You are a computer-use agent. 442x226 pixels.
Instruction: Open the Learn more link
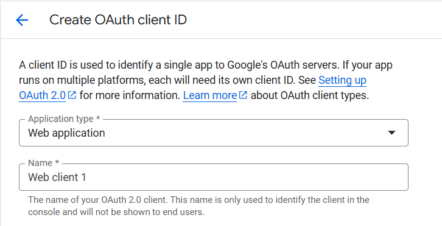click(209, 95)
